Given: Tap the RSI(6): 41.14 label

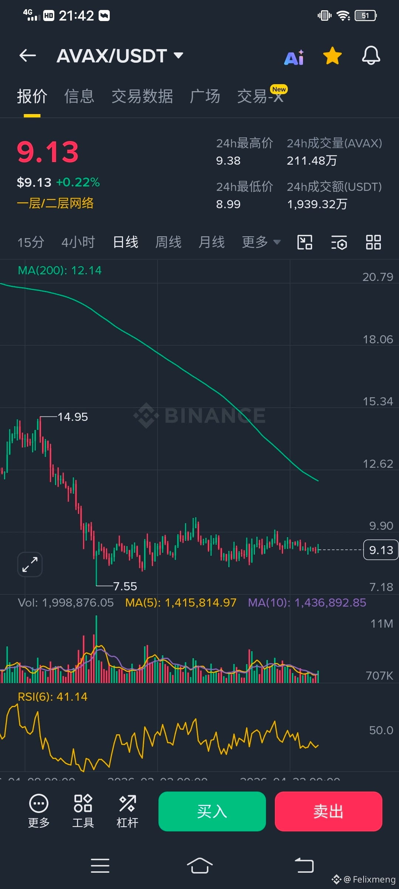Looking at the screenshot, I should [53, 697].
